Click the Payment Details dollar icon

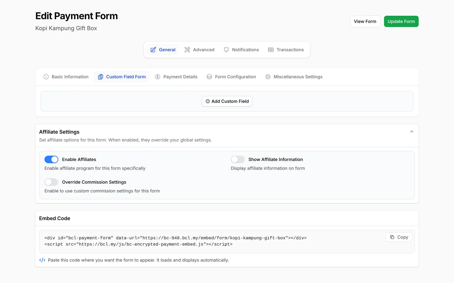pyautogui.click(x=158, y=77)
